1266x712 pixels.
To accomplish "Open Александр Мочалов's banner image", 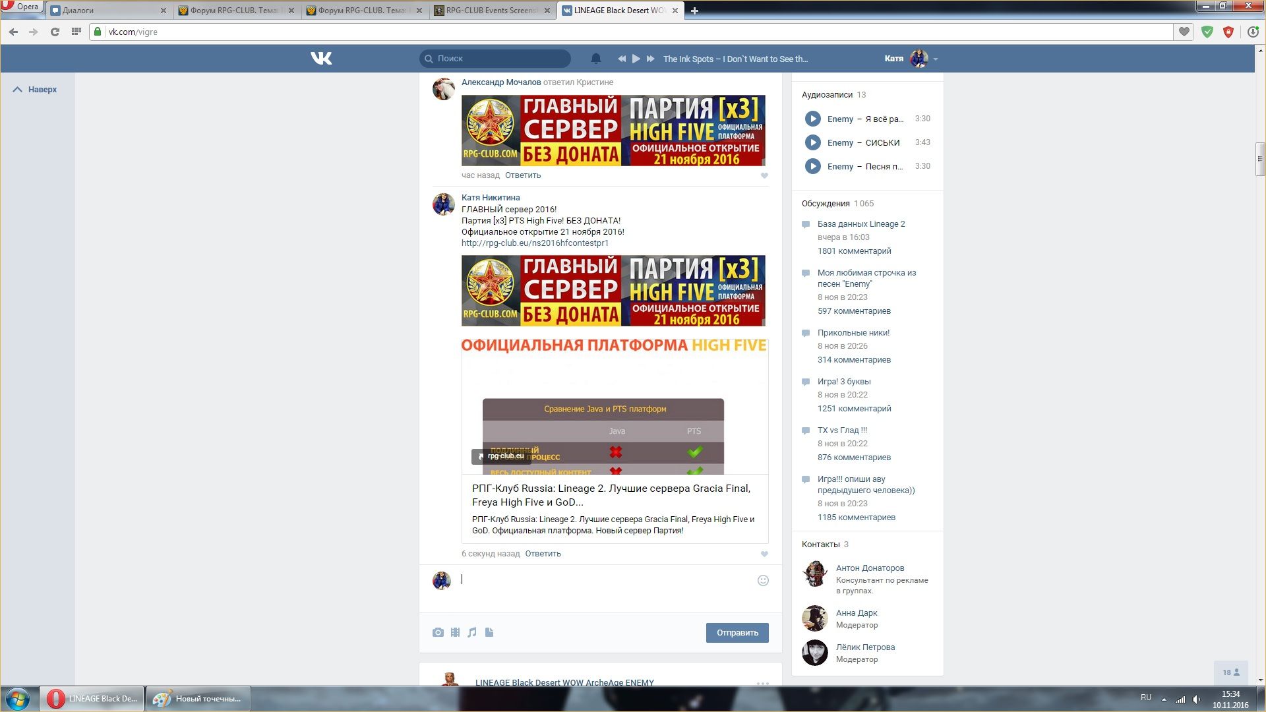I will 613,131.
